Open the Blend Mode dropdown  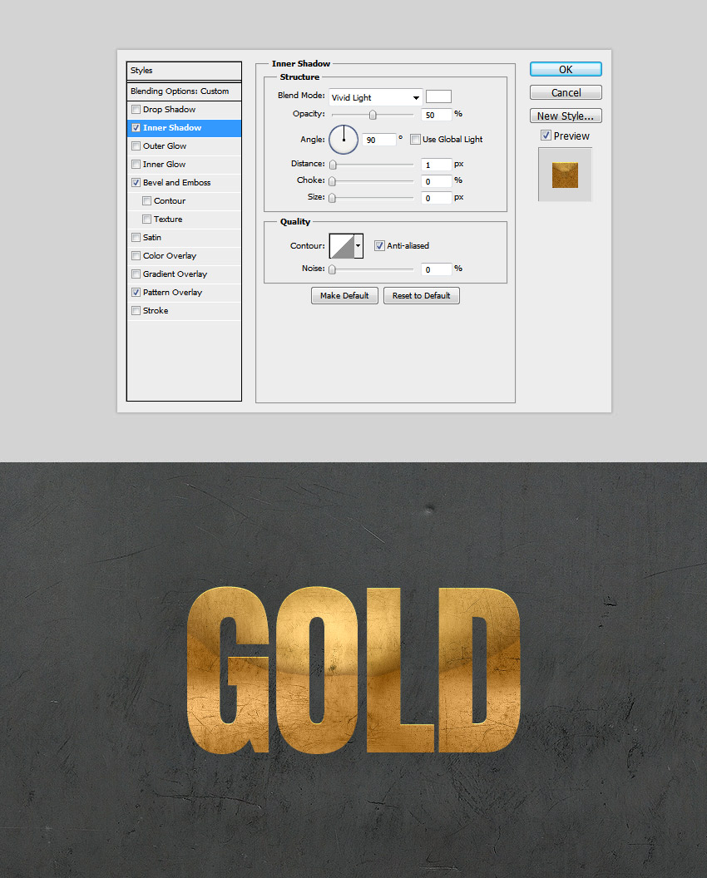coord(374,96)
